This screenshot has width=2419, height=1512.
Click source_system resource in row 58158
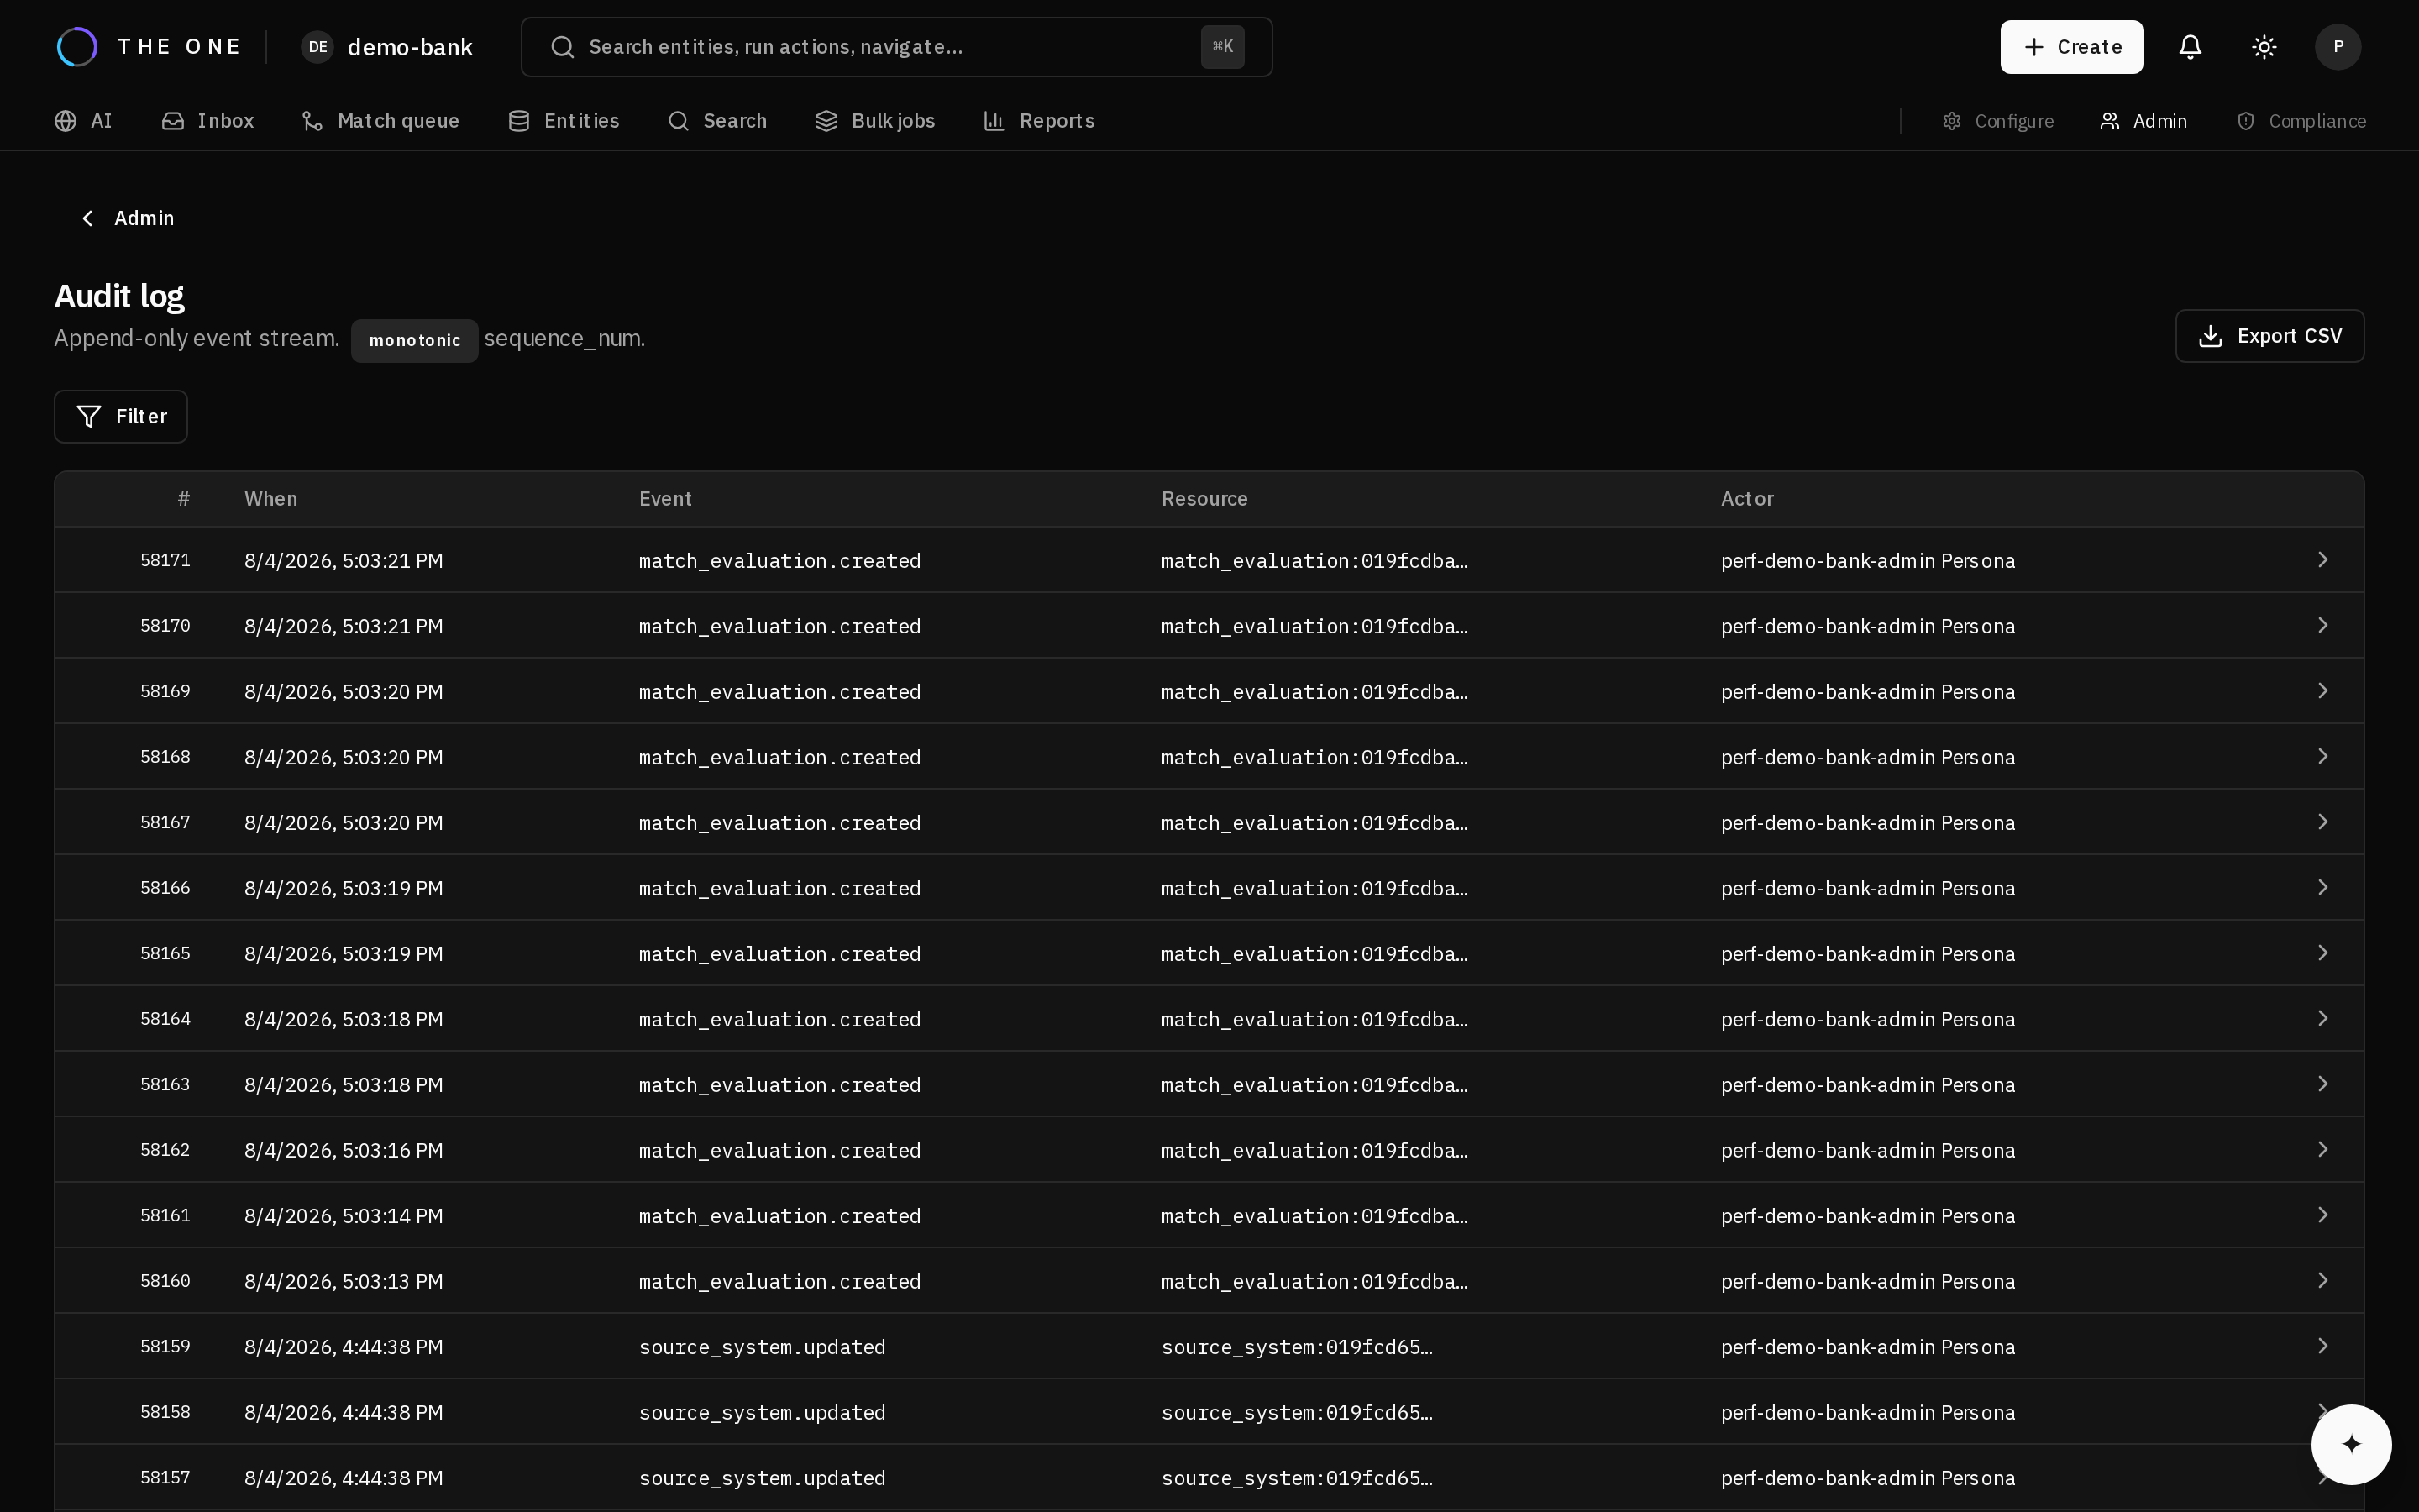(1297, 1413)
